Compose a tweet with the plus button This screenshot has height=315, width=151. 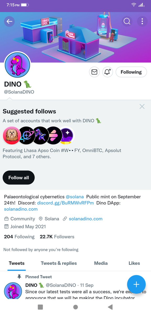136,284
